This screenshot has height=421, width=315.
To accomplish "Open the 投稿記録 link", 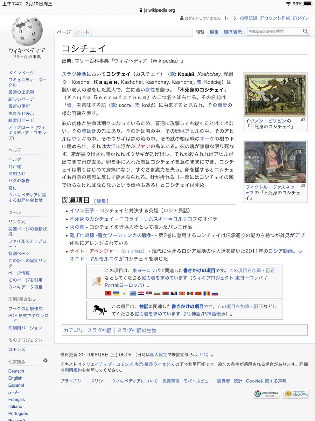I will (x=248, y=18).
